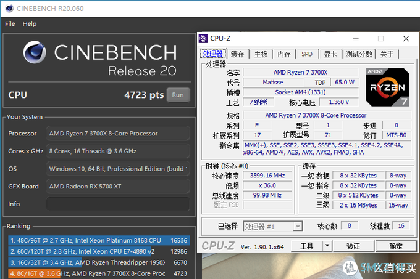Select the 处理器 tab in CPU-Z
Image resolution: width=420 pixels, height=279 pixels.
click(x=213, y=54)
